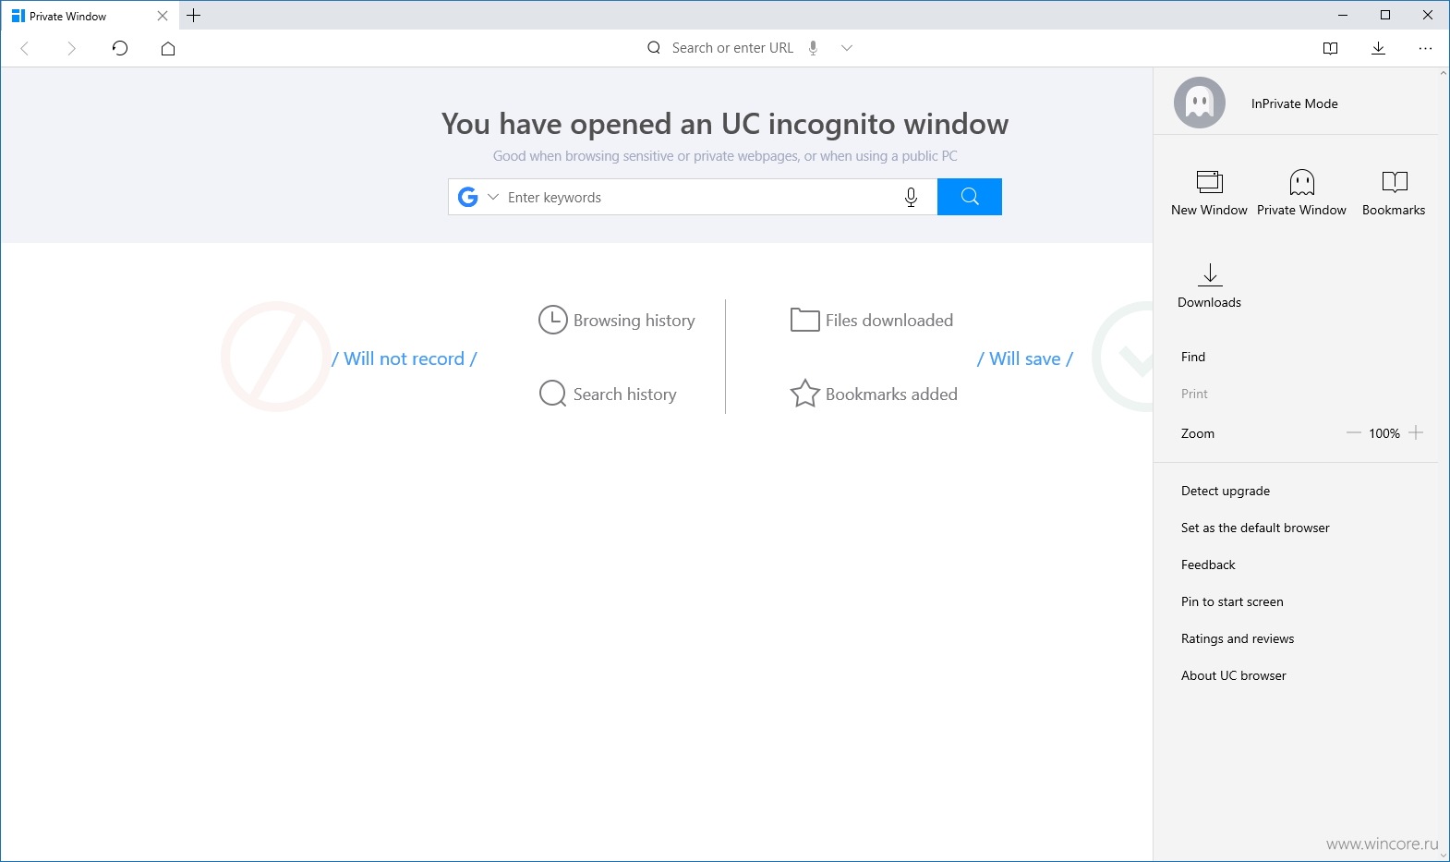Expand the Google search engine selector
This screenshot has width=1450, height=862.
point(493,197)
